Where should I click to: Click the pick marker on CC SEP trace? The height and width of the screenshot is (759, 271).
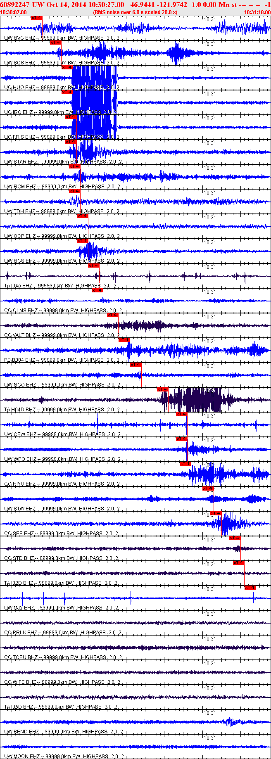pos(216,513)
